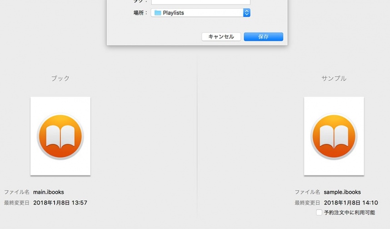
Task: Click the 最終変更日 label under main.ibooks
Action: click(17, 203)
